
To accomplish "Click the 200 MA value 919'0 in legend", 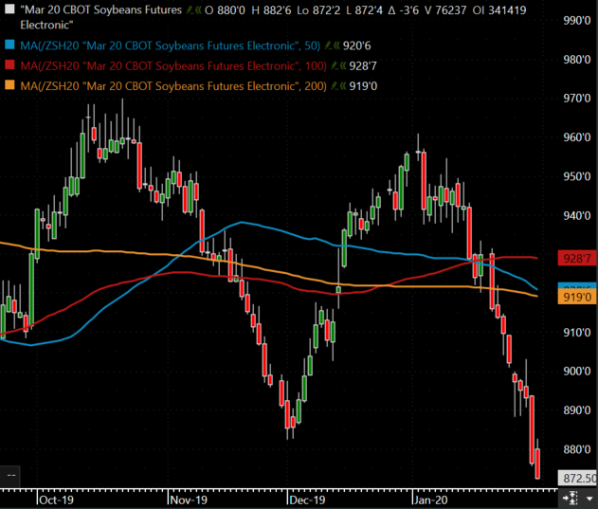I will (x=363, y=86).
